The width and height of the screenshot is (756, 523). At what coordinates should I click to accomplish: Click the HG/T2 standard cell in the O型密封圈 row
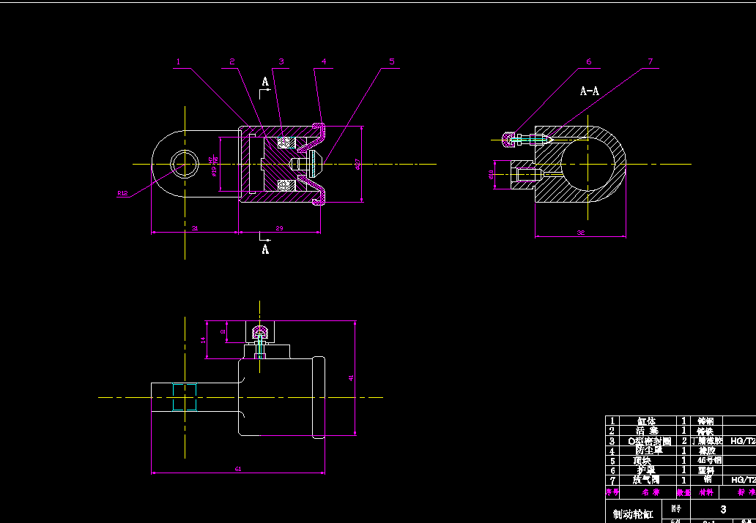pos(740,440)
